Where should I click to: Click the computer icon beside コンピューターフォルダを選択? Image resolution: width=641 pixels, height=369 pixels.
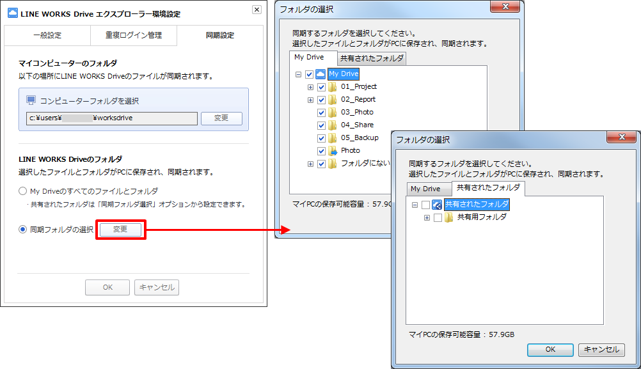31,100
